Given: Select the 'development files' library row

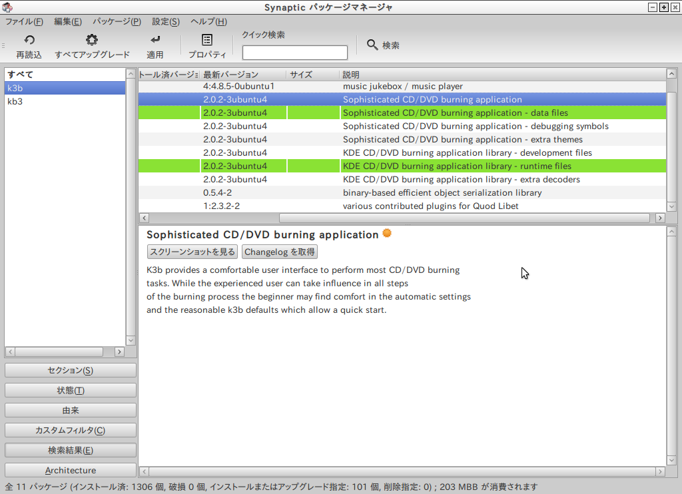Looking at the screenshot, I should click(402, 152).
